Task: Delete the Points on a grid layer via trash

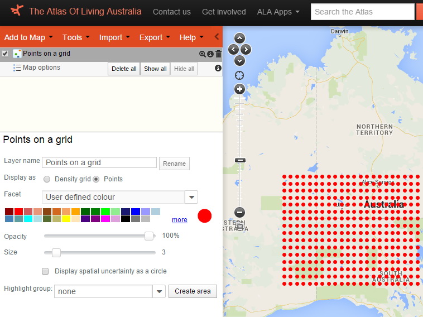Action: point(219,54)
